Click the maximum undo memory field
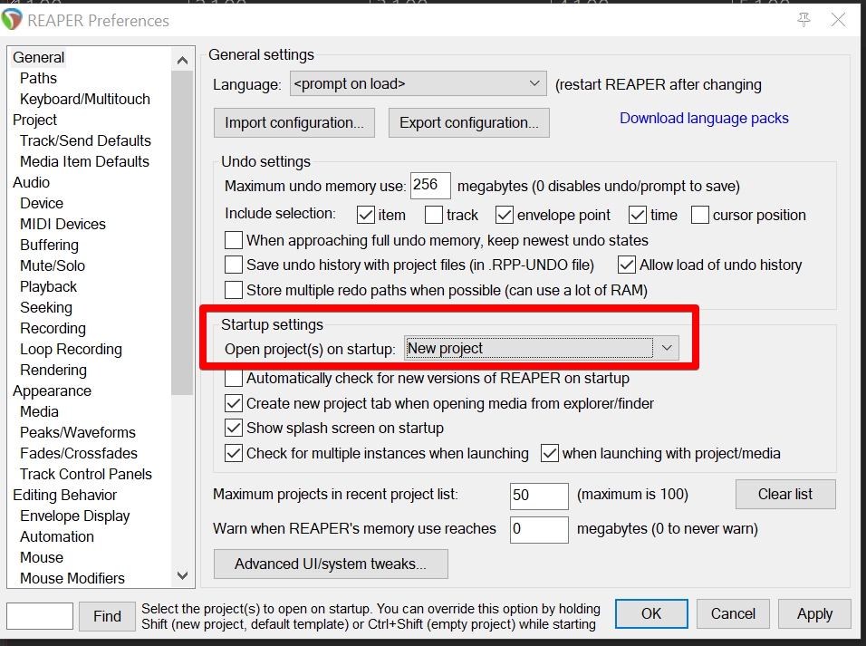866x646 pixels. click(430, 185)
